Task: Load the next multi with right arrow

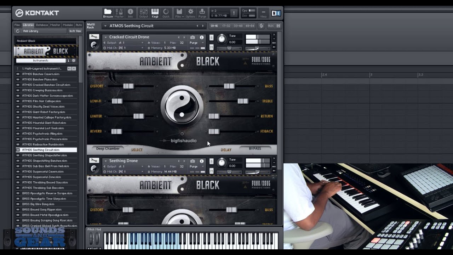Action: click(203, 26)
